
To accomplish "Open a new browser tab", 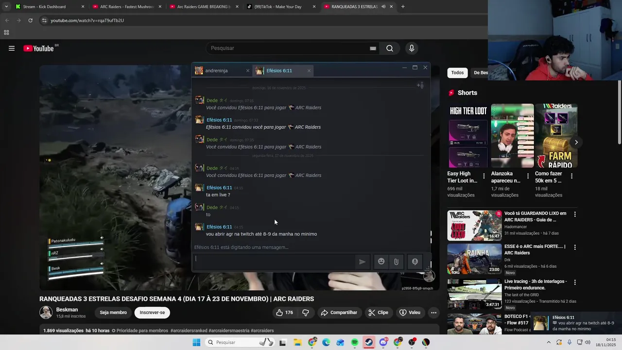I will (x=403, y=7).
